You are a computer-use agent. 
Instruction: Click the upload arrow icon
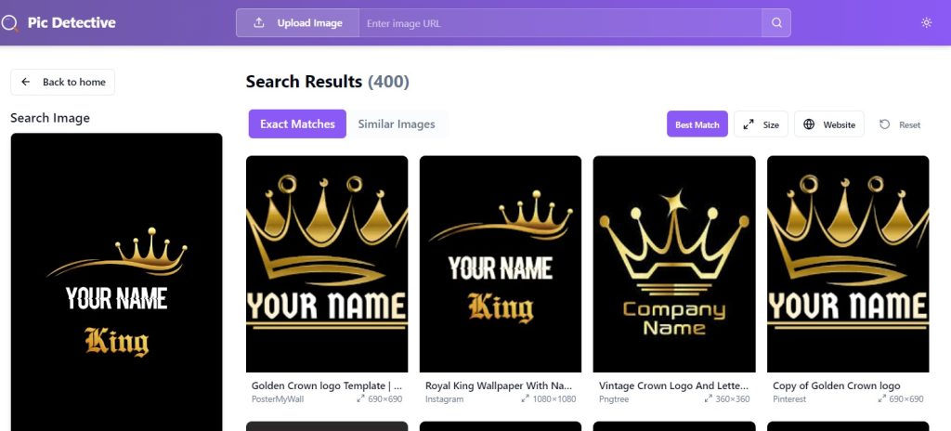click(x=259, y=23)
